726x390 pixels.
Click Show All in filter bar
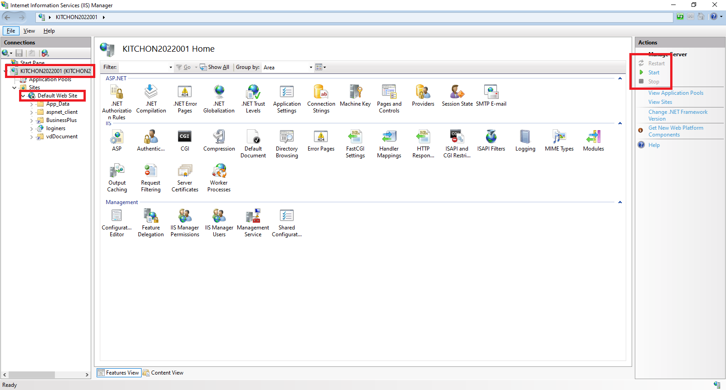coord(215,67)
